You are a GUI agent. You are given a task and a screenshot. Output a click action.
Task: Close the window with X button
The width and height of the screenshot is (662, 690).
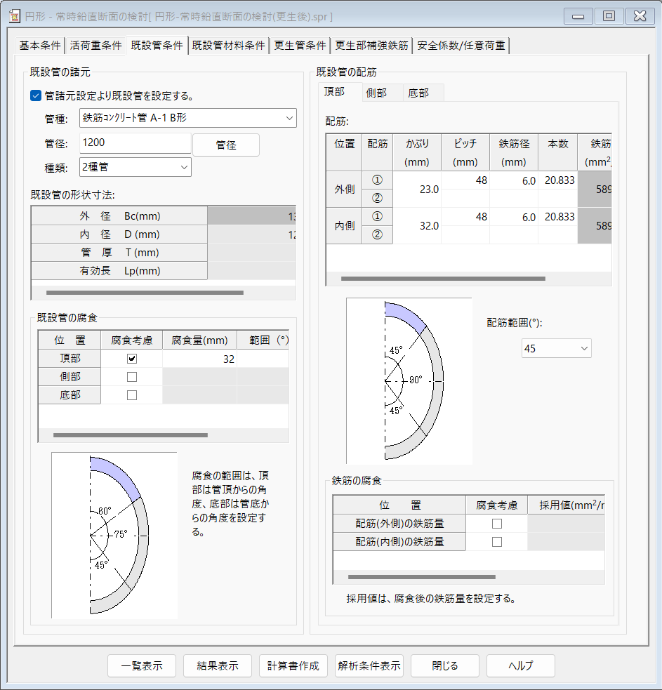pos(640,16)
